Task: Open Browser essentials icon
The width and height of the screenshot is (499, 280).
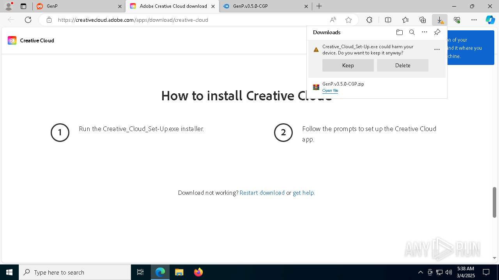Action: pos(457,20)
